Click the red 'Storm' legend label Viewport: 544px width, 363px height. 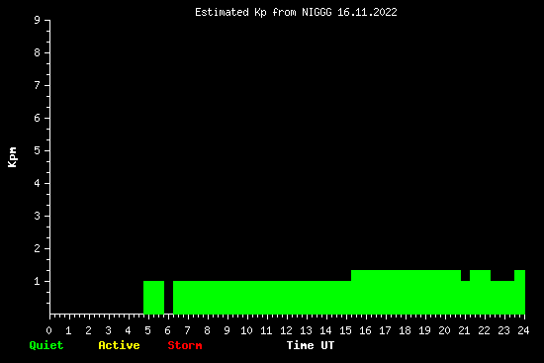coord(185,345)
